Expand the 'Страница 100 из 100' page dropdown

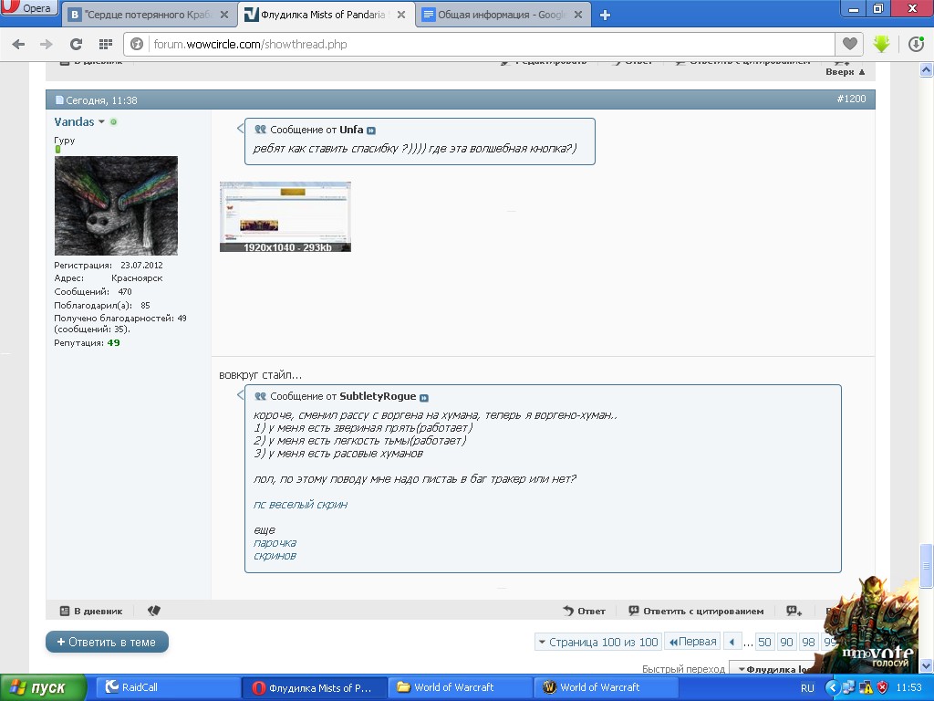click(597, 642)
